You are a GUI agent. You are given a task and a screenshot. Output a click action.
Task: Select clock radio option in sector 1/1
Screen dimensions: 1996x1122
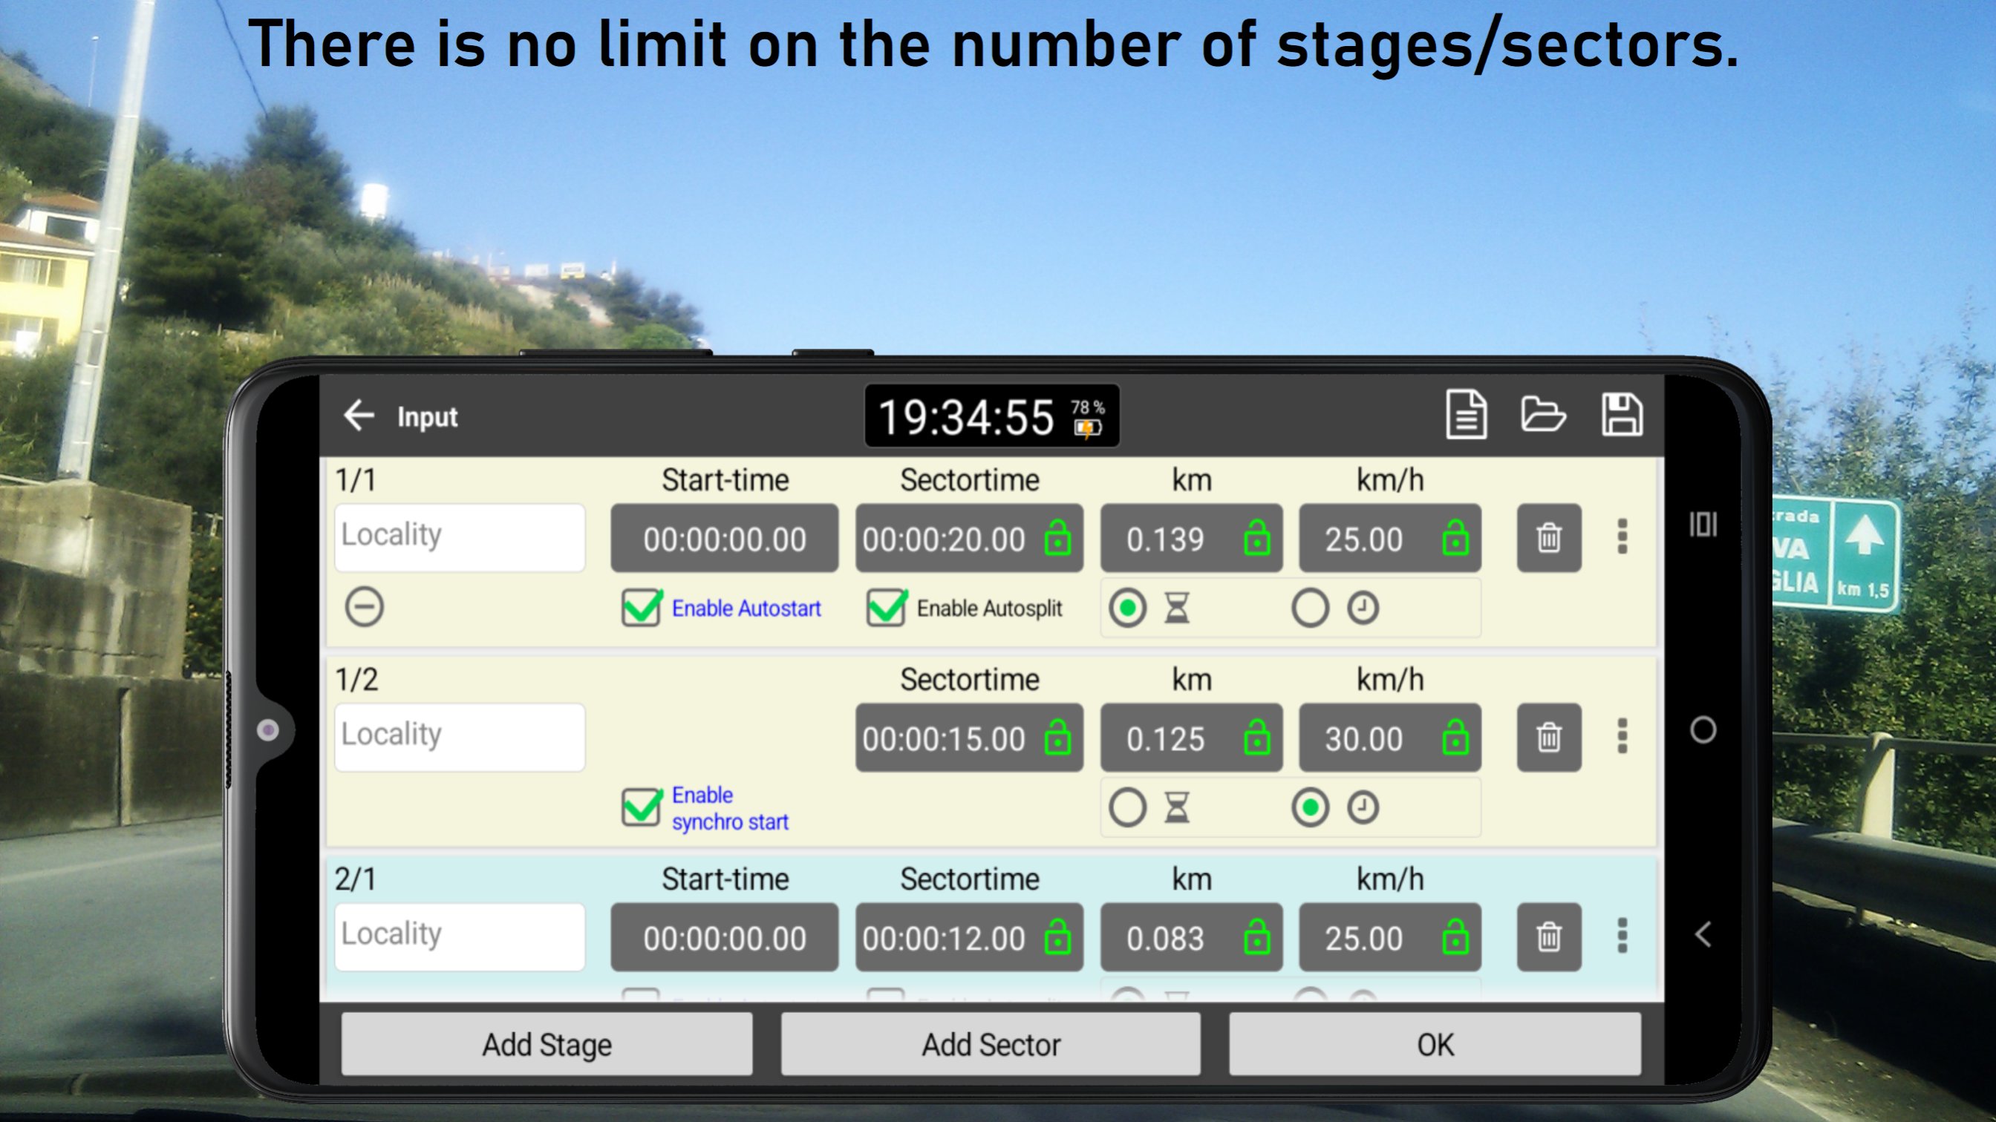pos(1311,608)
